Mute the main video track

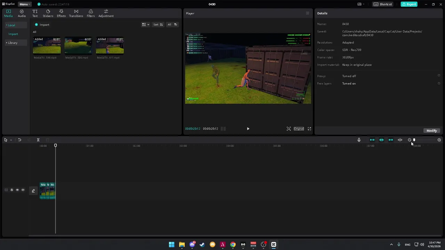23,190
